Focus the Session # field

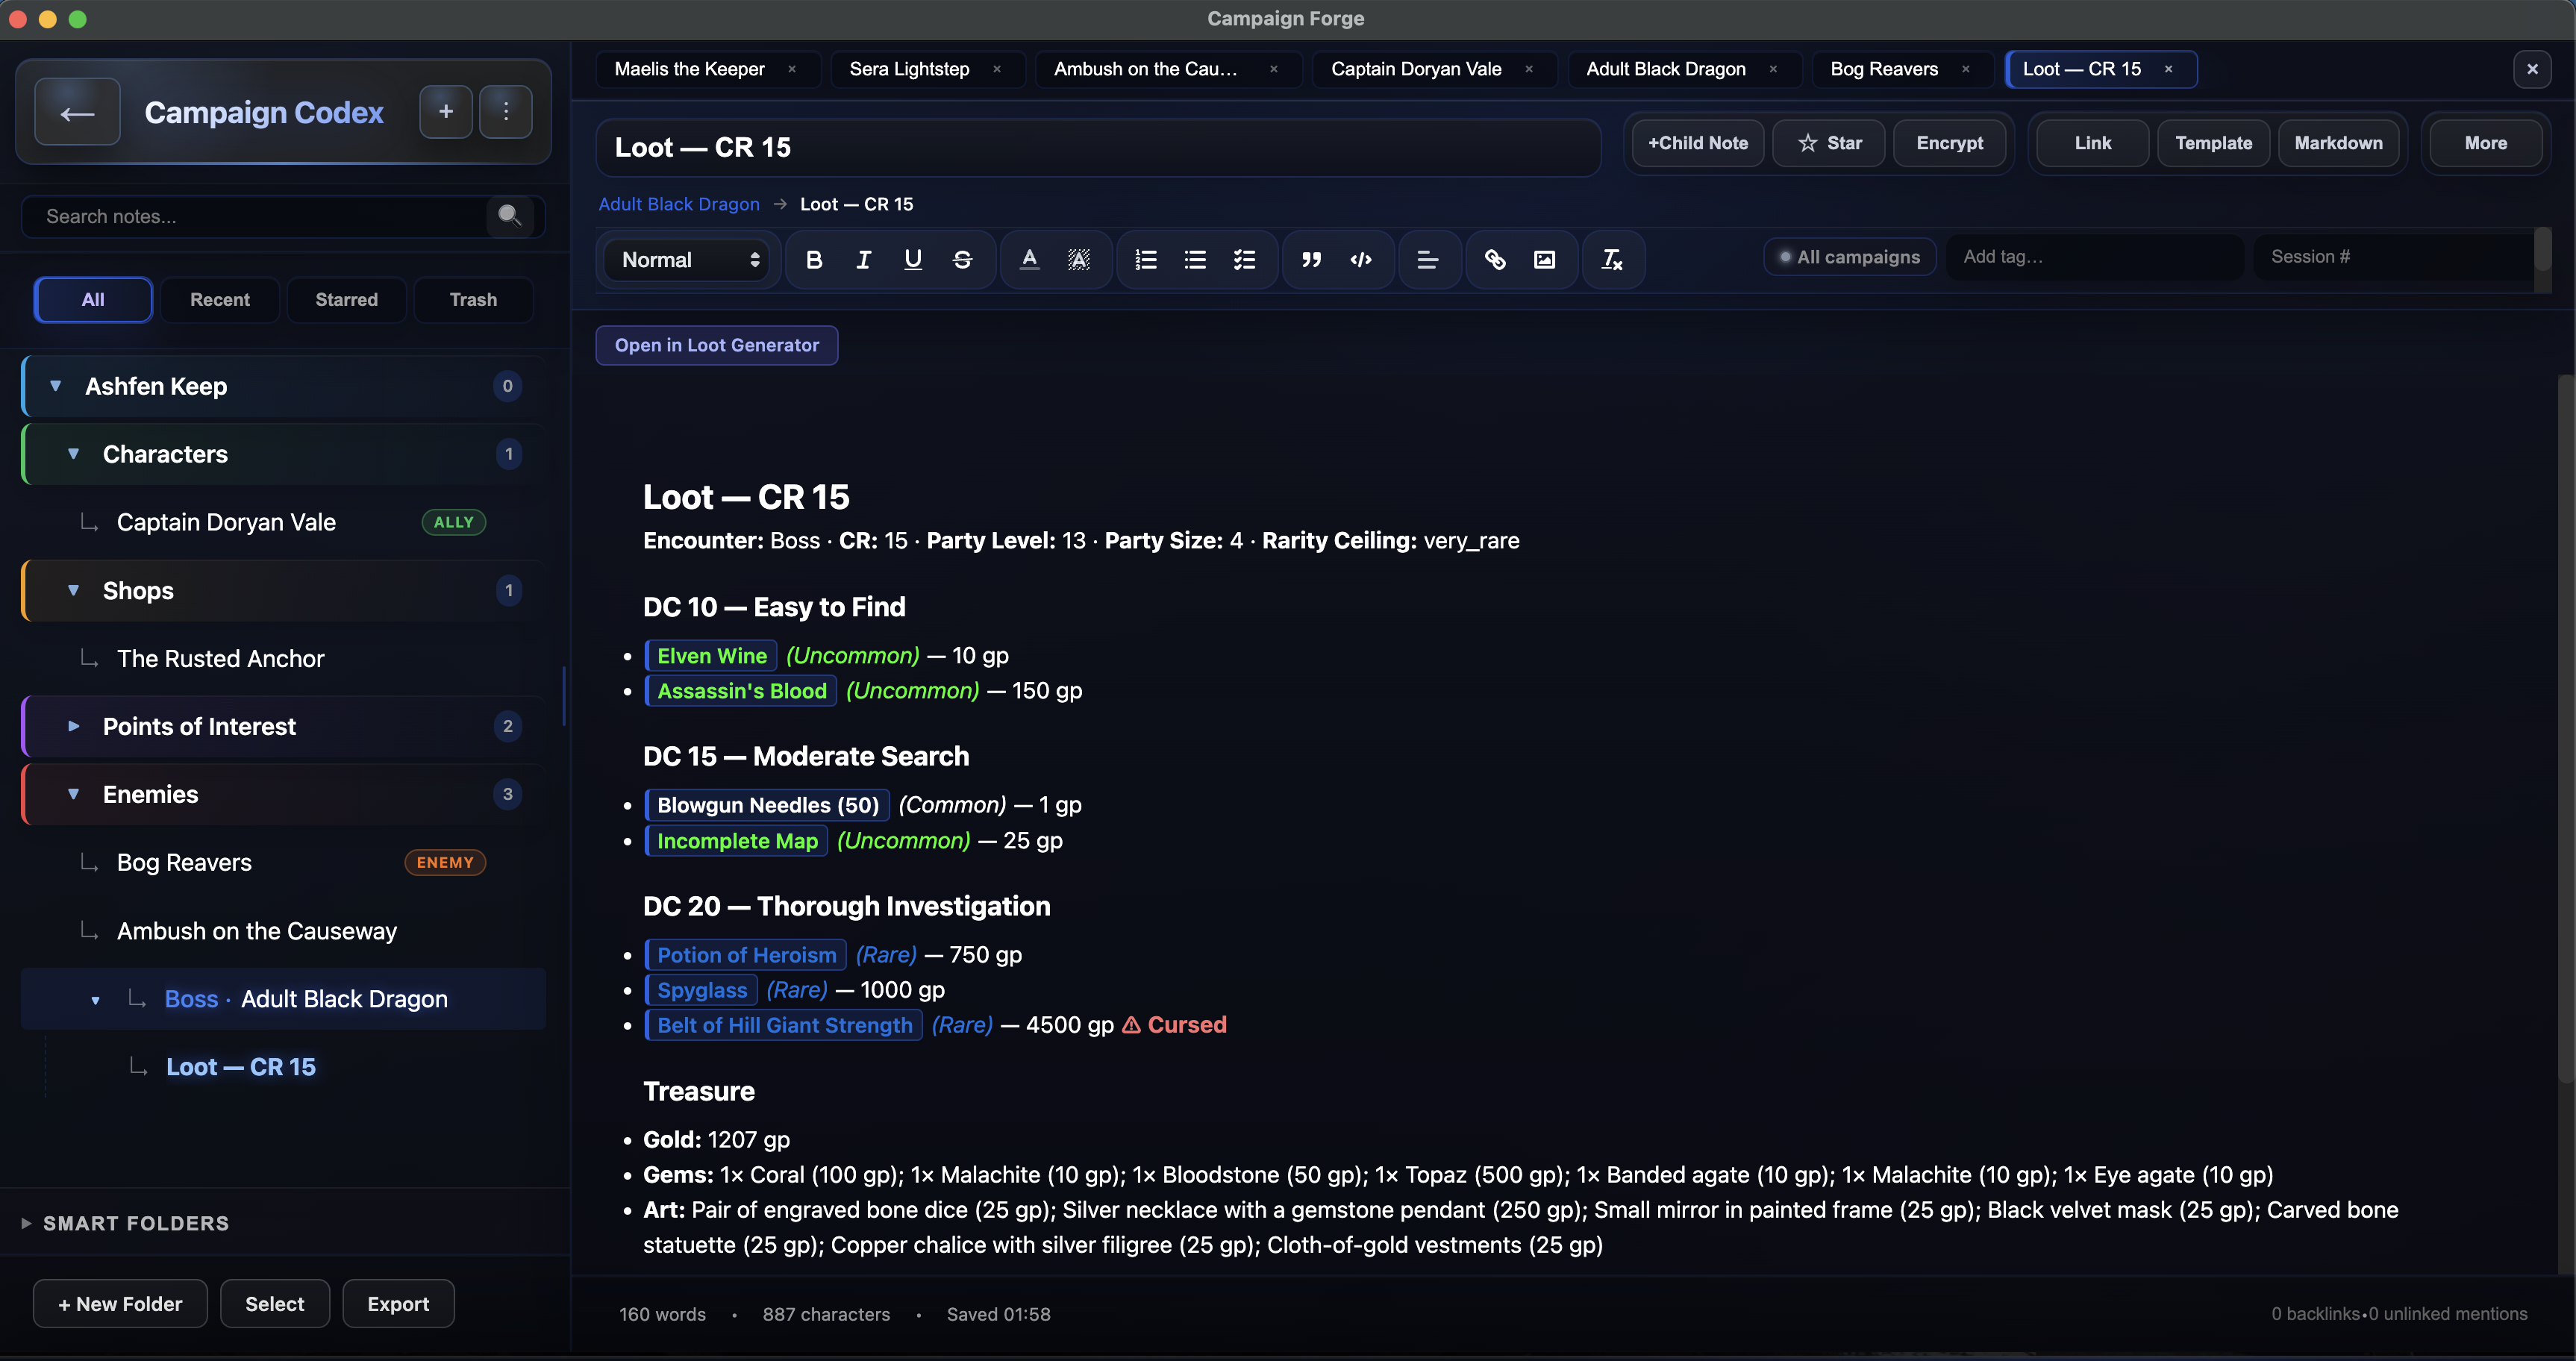pyautogui.click(x=2393, y=257)
